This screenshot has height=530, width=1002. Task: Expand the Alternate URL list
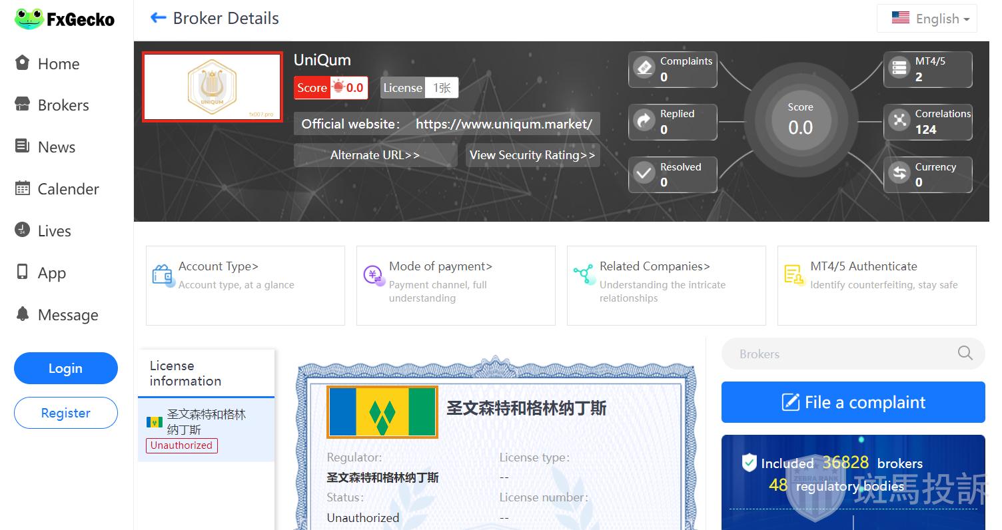[374, 155]
